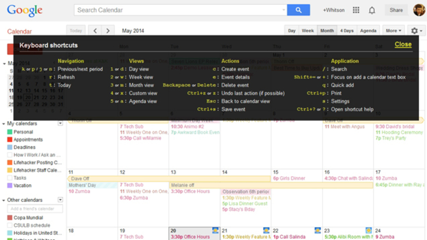Open the notifications bell icon
This screenshot has width=427, height=240.
372,10
